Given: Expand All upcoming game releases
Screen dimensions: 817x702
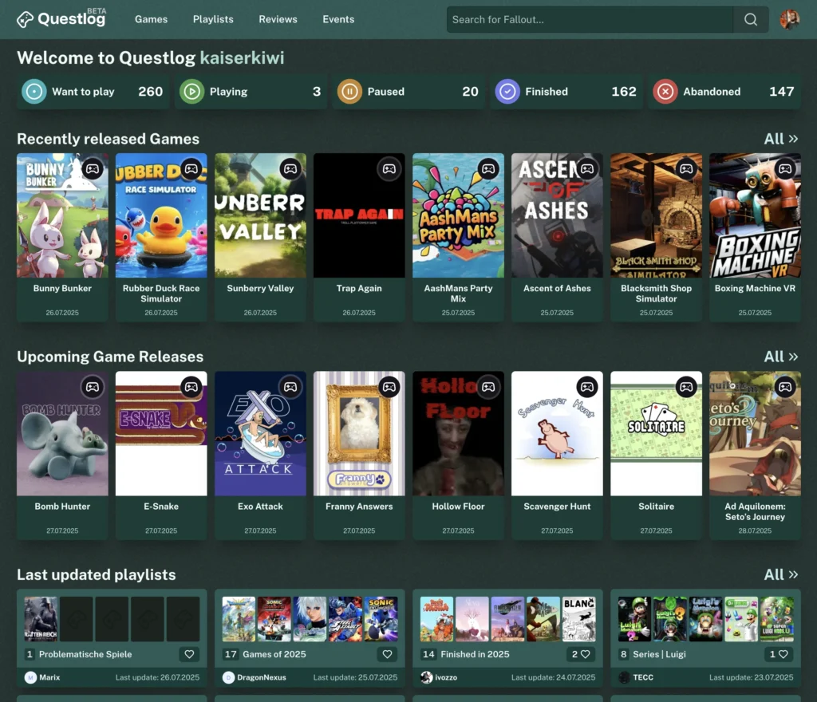Looking at the screenshot, I should 780,357.
